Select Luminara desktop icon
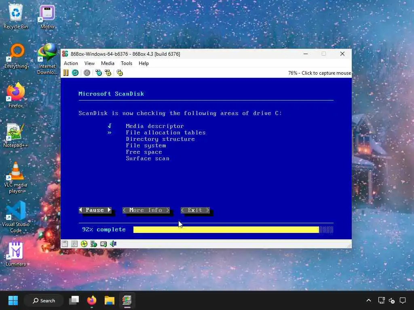This screenshot has height=310, width=414. 16,254
